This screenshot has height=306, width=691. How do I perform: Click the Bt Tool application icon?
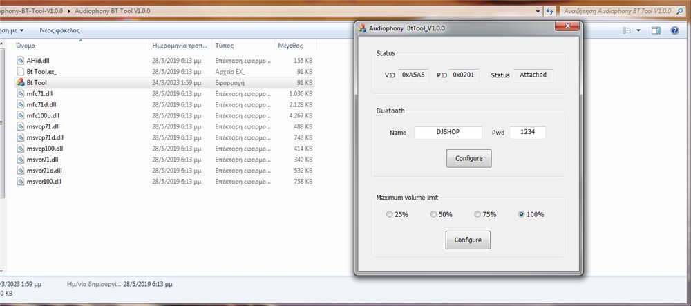coord(20,82)
